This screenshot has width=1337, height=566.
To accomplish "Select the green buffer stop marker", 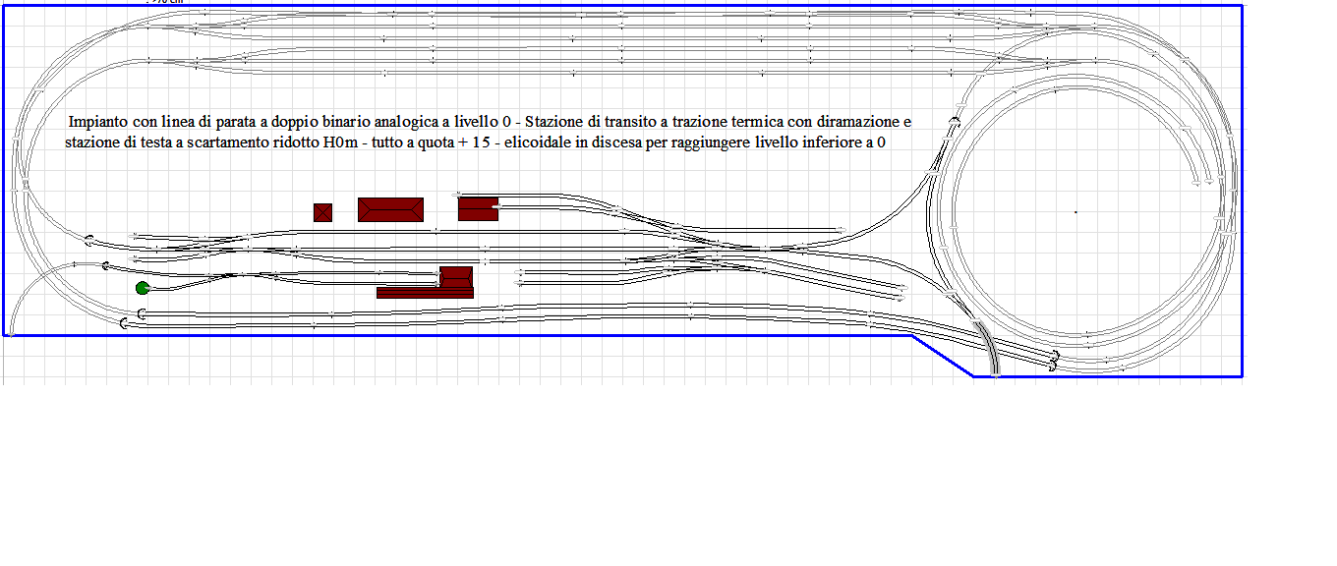I will click(142, 288).
